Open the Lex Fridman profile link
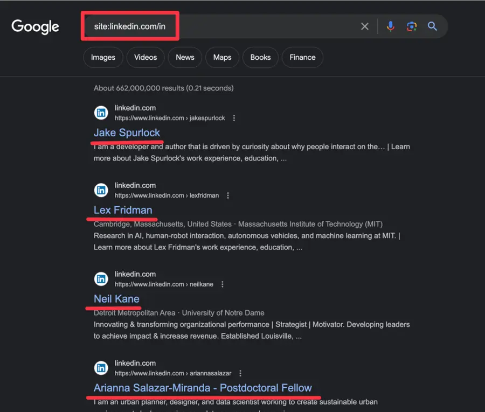This screenshot has width=485, height=412. pyautogui.click(x=123, y=210)
